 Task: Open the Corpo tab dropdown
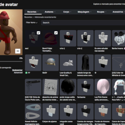point(67,12)
